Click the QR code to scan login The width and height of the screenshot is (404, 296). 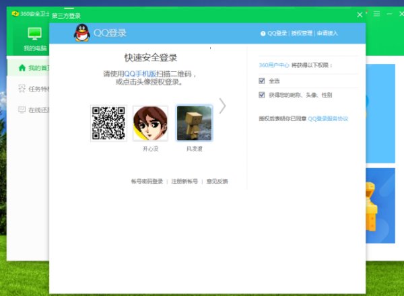click(x=108, y=123)
